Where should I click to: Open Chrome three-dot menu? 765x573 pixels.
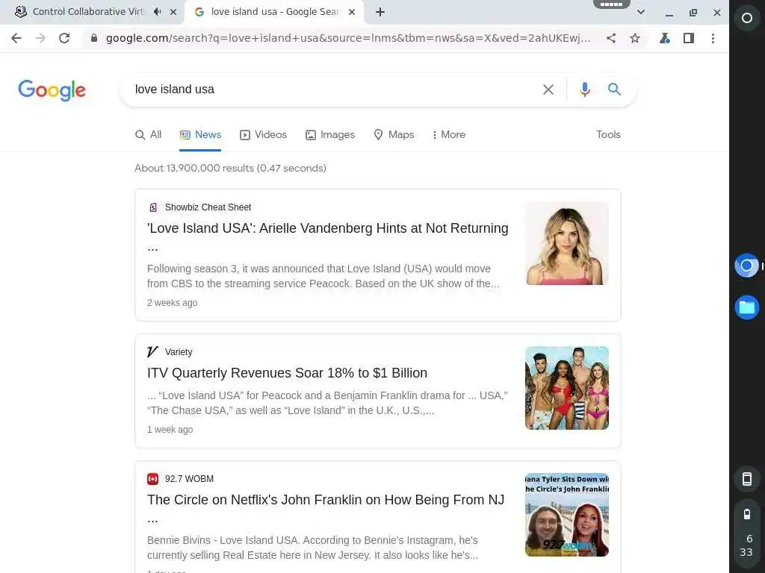713,38
